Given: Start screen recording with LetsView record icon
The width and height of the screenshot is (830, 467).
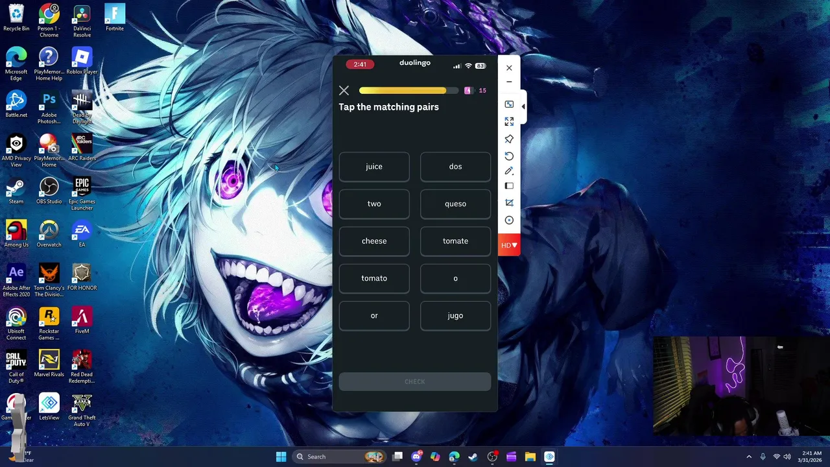Looking at the screenshot, I should [x=509, y=221].
